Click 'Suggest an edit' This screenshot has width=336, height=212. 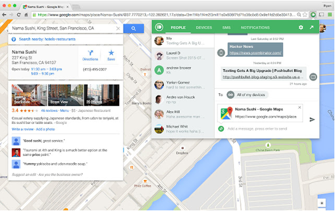coord(24,174)
